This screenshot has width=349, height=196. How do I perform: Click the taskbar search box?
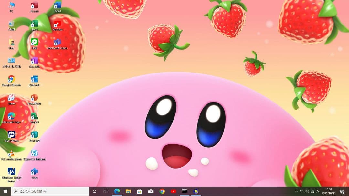click(50, 191)
